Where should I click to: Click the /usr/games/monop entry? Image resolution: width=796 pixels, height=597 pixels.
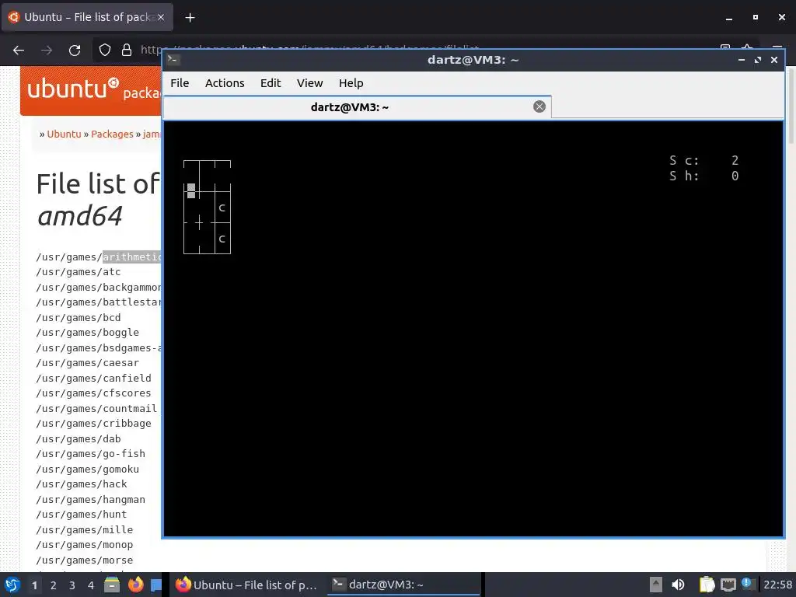coord(84,545)
